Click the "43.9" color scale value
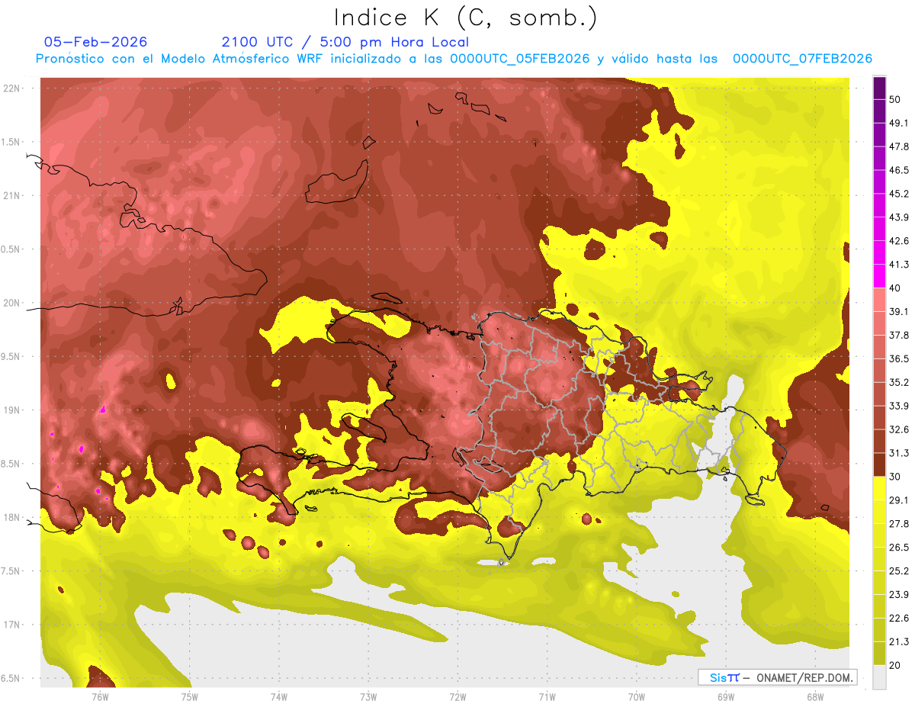Viewport: 915px width, 707px height. tap(898, 217)
